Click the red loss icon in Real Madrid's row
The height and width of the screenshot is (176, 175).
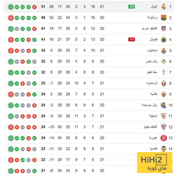(x=34, y=7)
